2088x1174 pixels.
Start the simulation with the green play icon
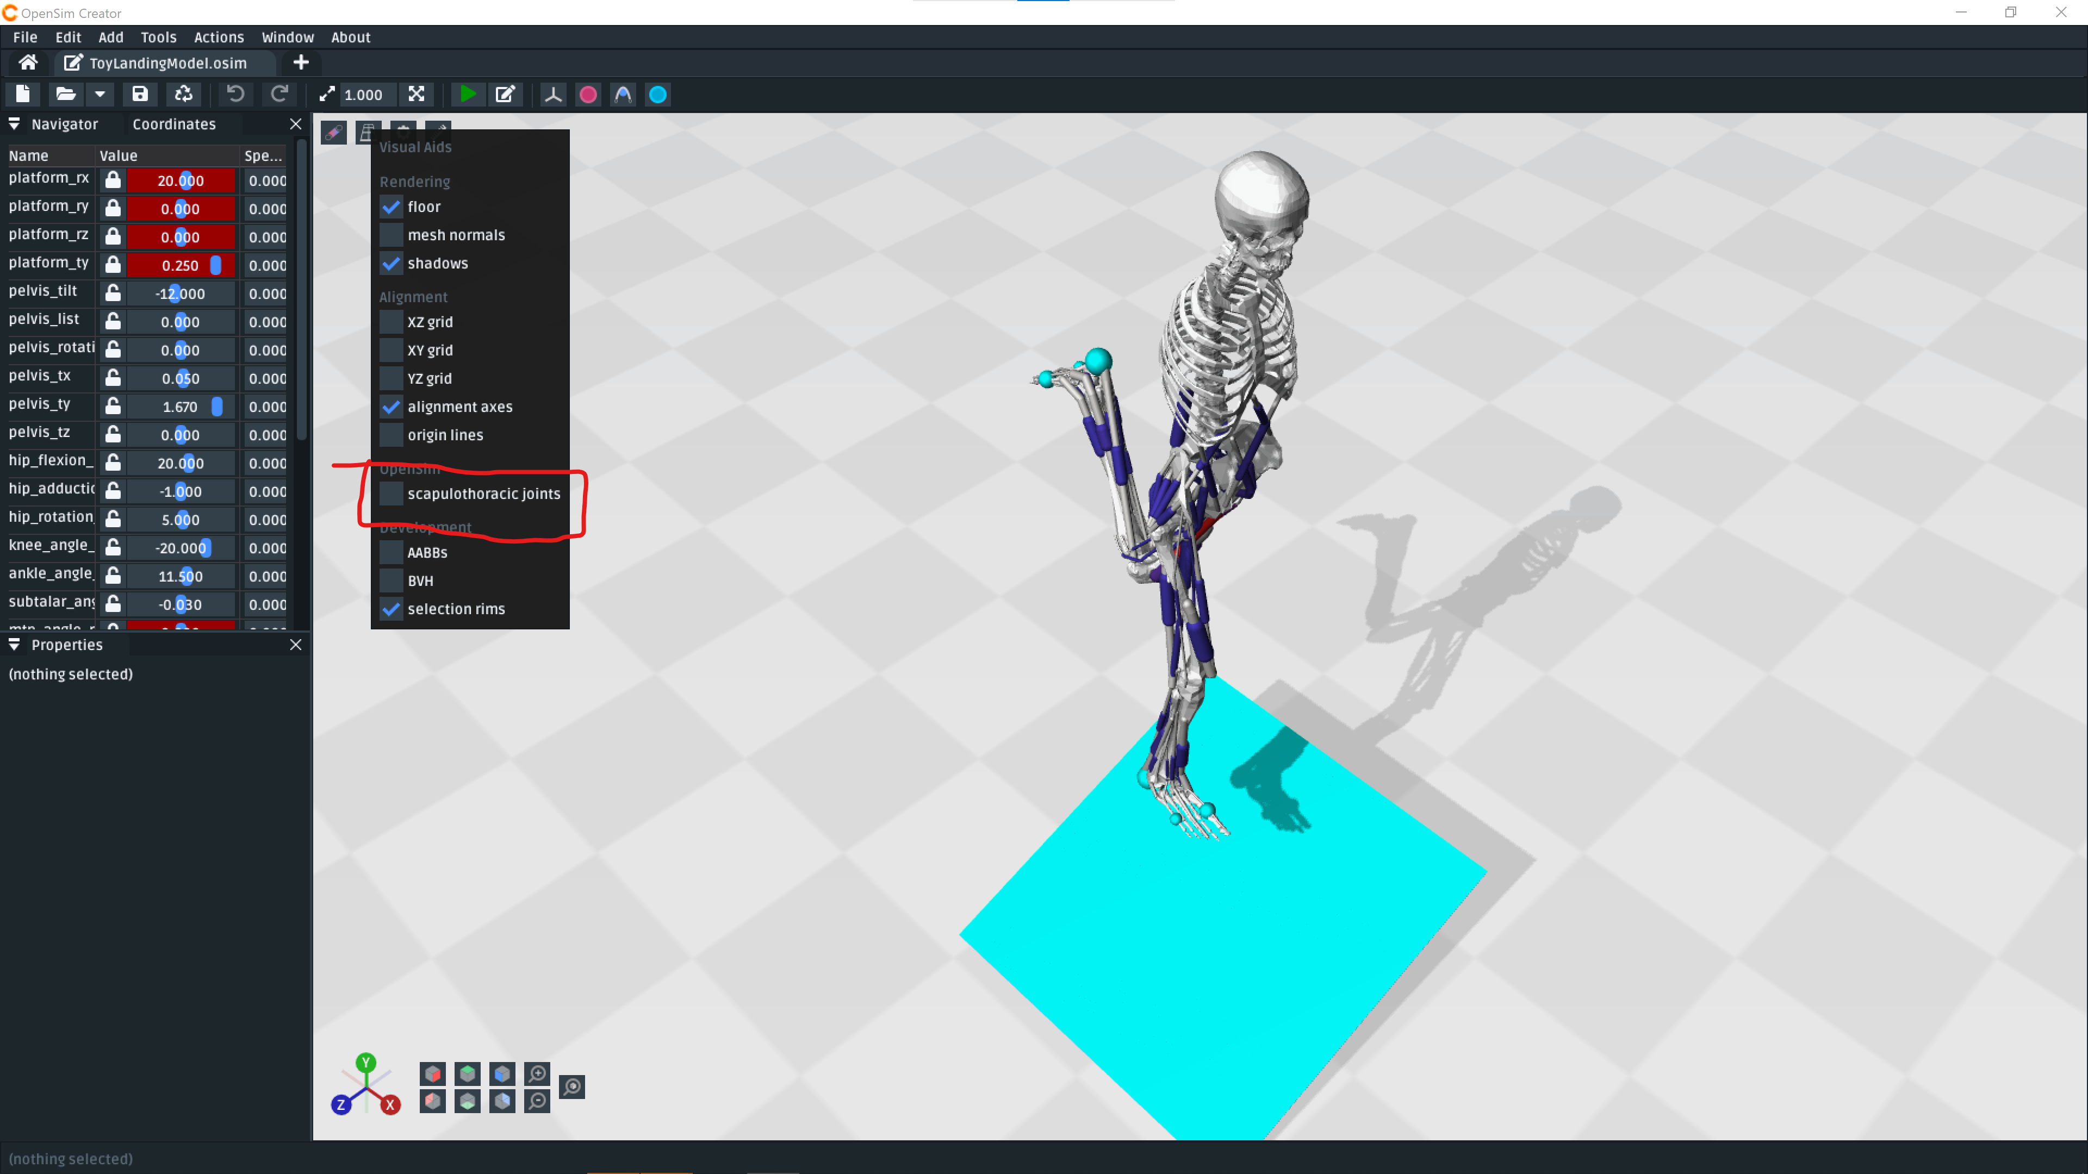468,94
